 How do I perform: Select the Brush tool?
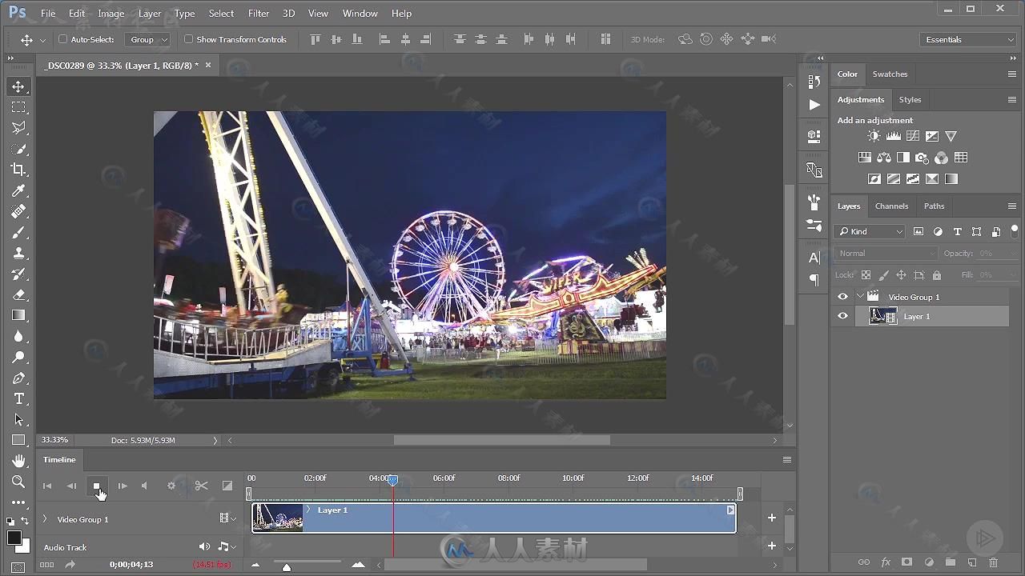tap(18, 232)
